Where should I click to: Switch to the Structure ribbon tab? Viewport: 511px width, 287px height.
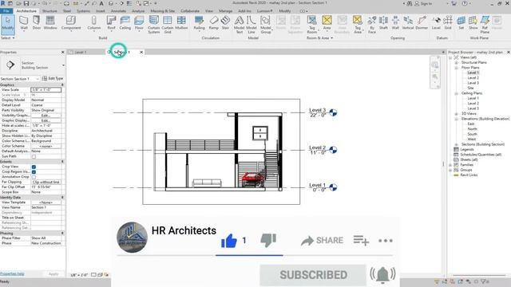click(50, 11)
